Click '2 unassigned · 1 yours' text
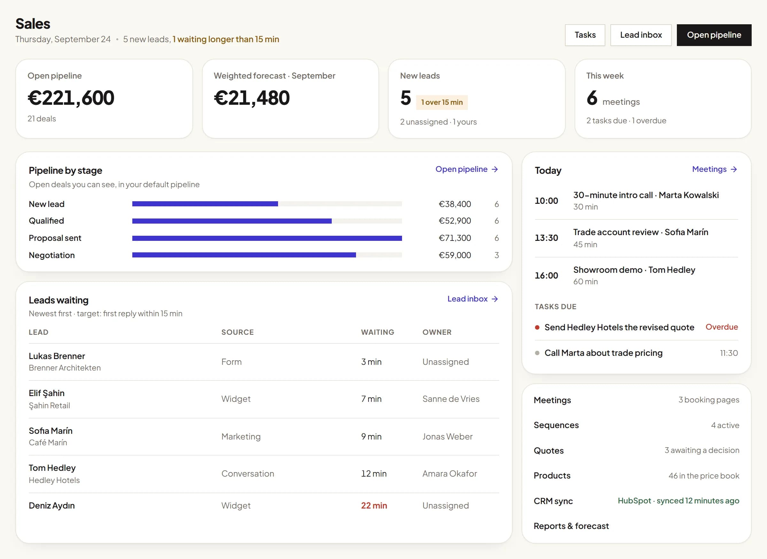Screen dimensions: 767x559 (438, 121)
